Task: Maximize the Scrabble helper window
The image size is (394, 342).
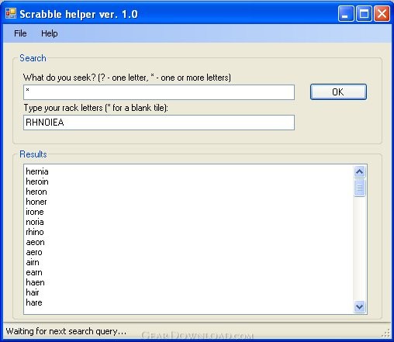Action: point(364,14)
